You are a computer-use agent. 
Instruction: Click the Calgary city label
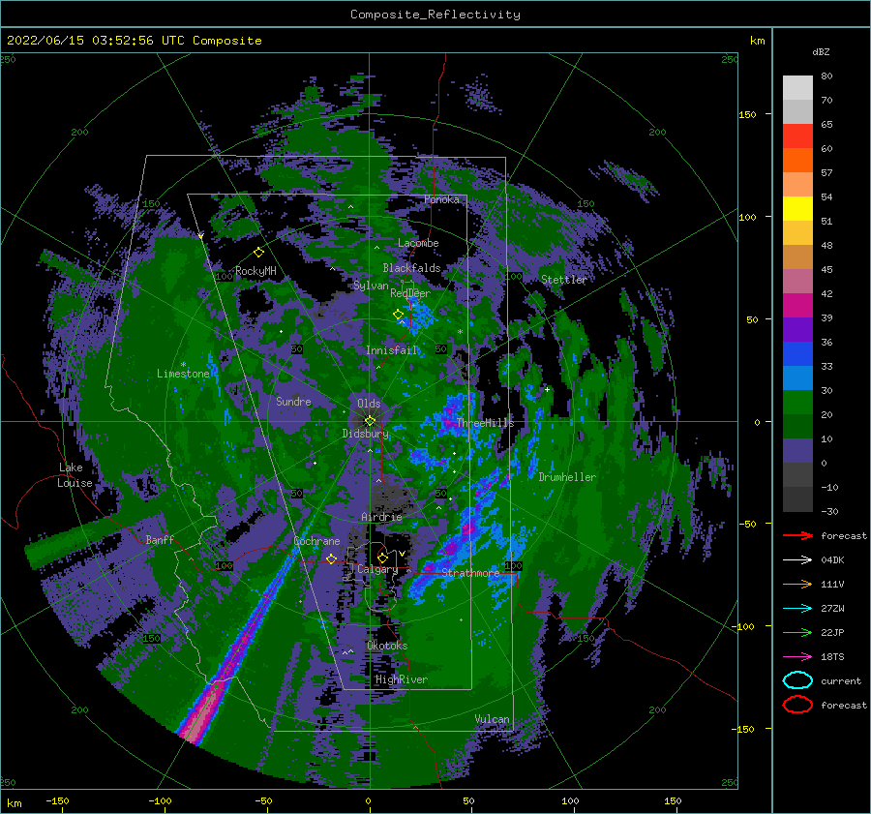click(377, 569)
